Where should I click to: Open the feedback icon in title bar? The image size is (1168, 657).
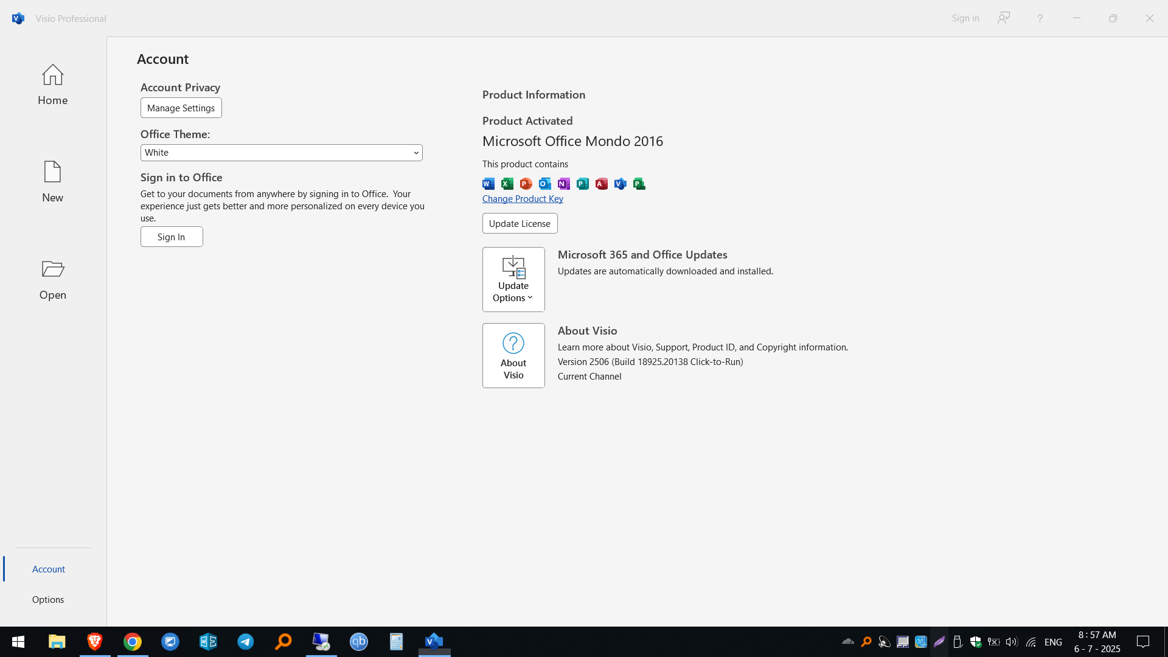coord(1004,18)
